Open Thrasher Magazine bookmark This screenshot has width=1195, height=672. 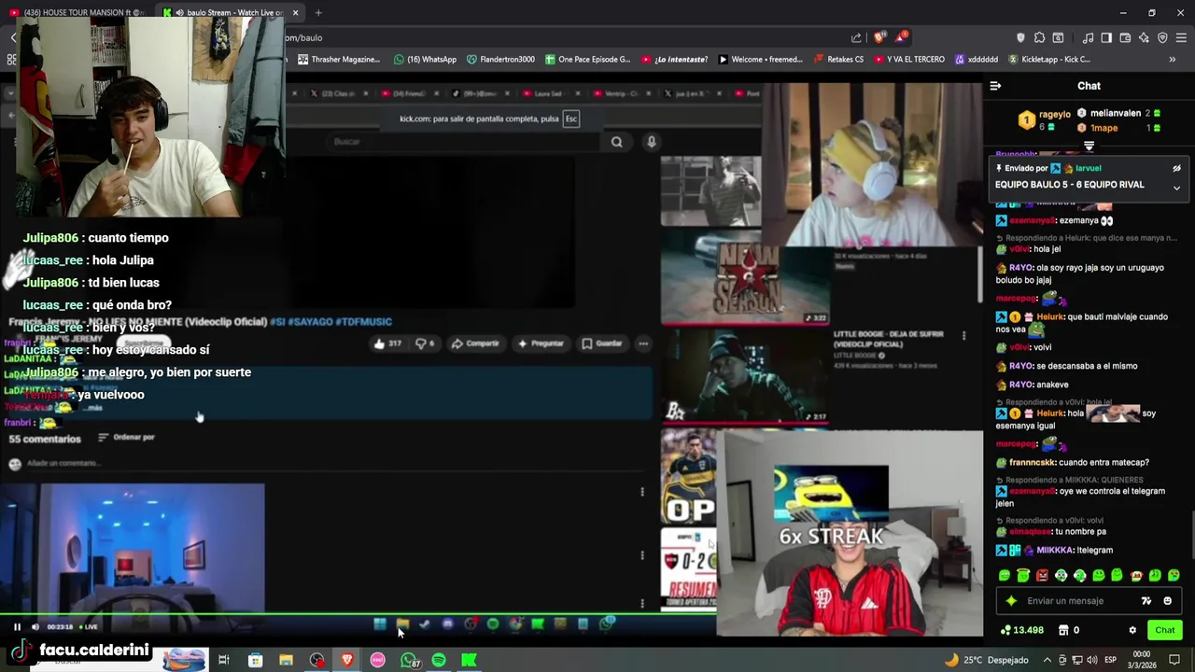point(339,59)
